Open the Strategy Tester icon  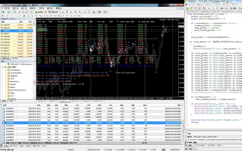pos(31,12)
